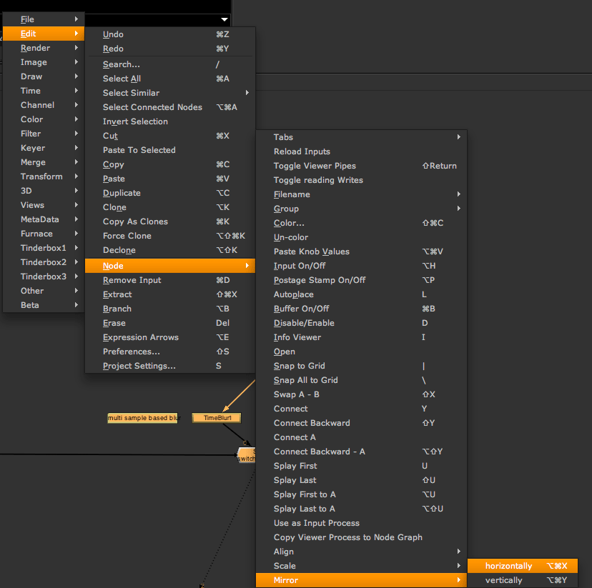592x588 pixels.
Task: Open Preferences... from Edit menu
Action: (x=132, y=352)
